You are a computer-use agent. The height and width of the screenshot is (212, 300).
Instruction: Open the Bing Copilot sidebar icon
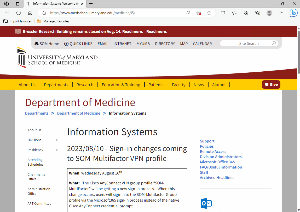click(x=293, y=13)
